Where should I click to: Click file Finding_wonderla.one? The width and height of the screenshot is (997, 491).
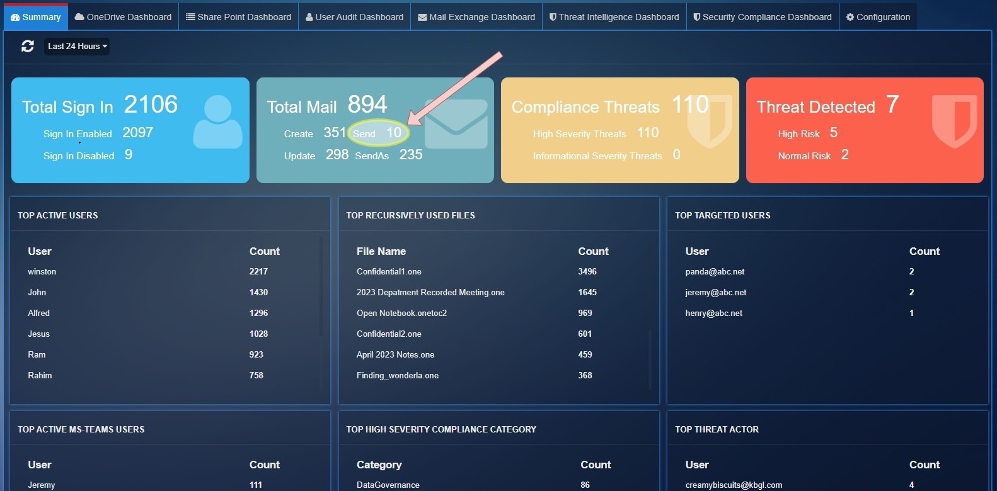[398, 376]
